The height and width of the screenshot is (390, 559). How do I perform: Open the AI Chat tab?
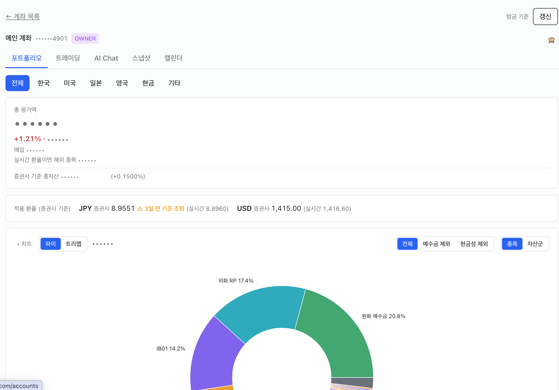click(x=106, y=58)
